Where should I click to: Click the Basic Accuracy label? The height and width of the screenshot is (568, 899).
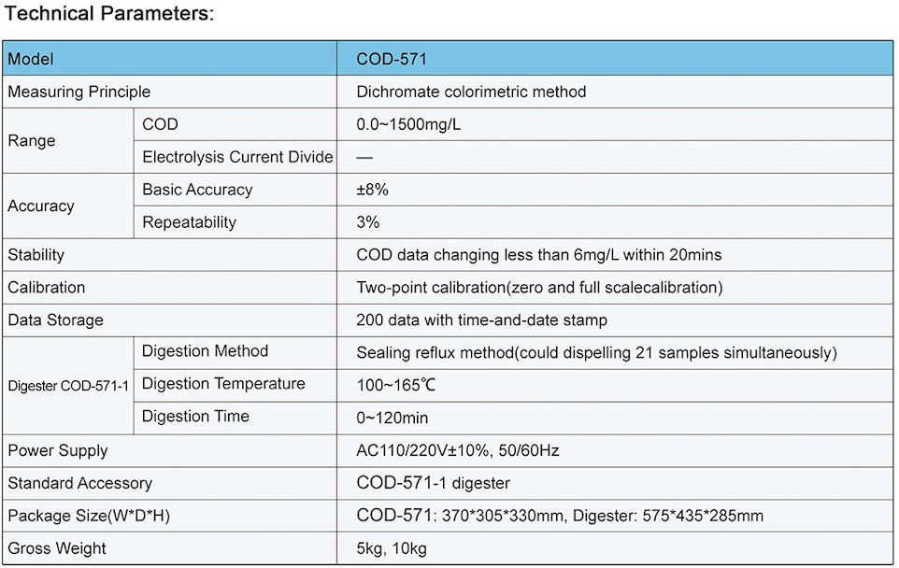point(197,190)
